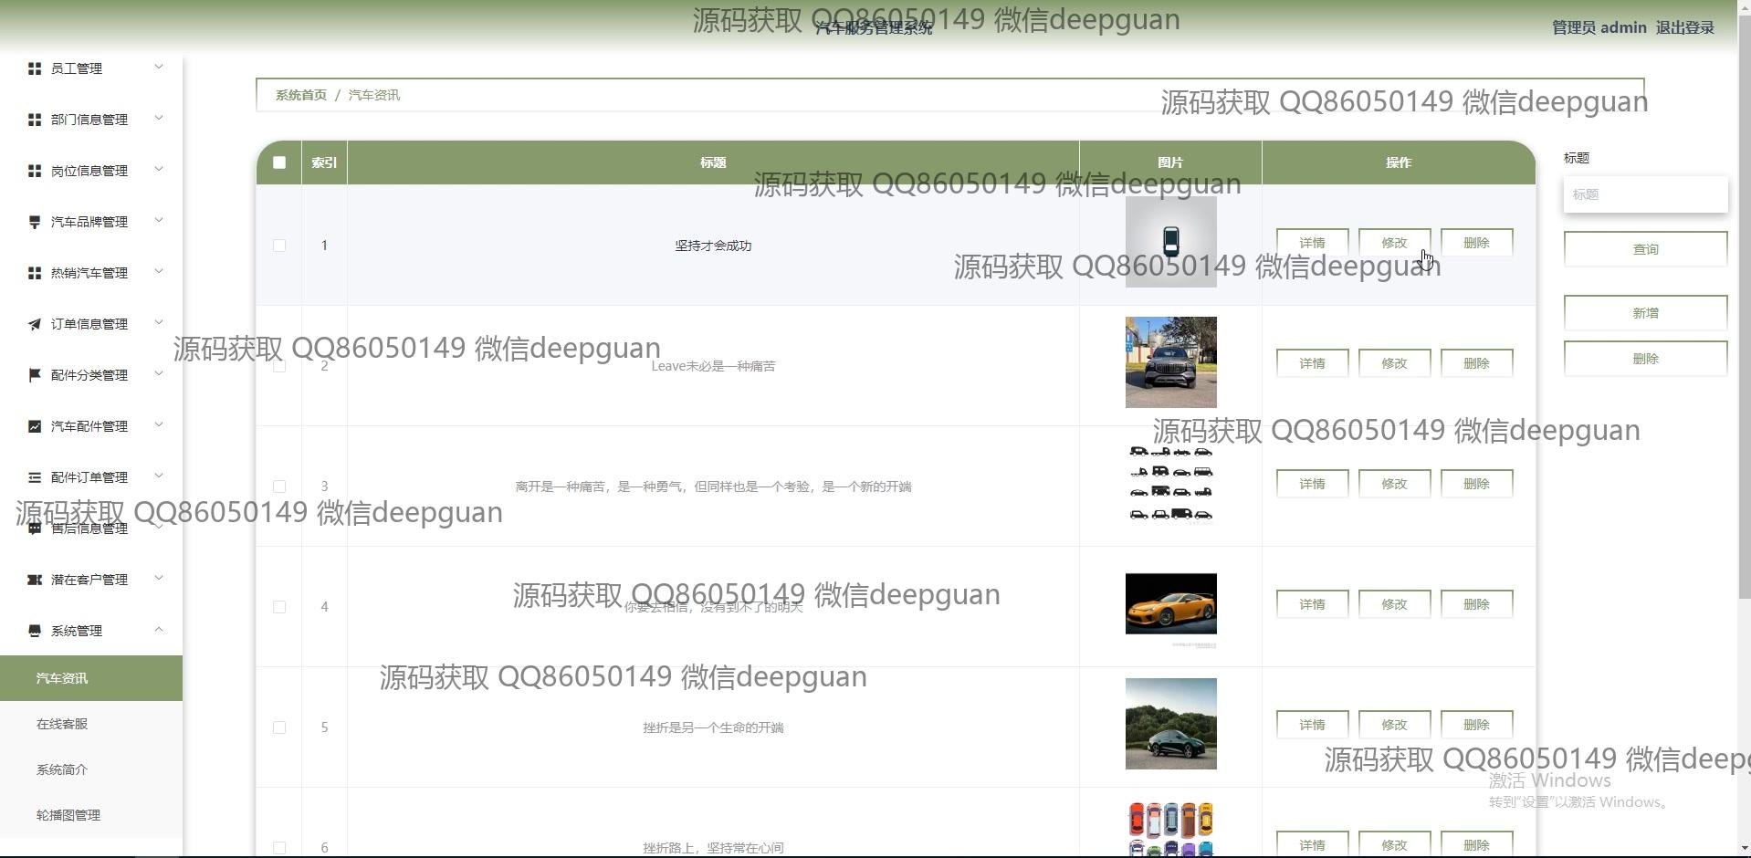Open the 在线客服 submenu item
The height and width of the screenshot is (858, 1751).
coord(91,724)
